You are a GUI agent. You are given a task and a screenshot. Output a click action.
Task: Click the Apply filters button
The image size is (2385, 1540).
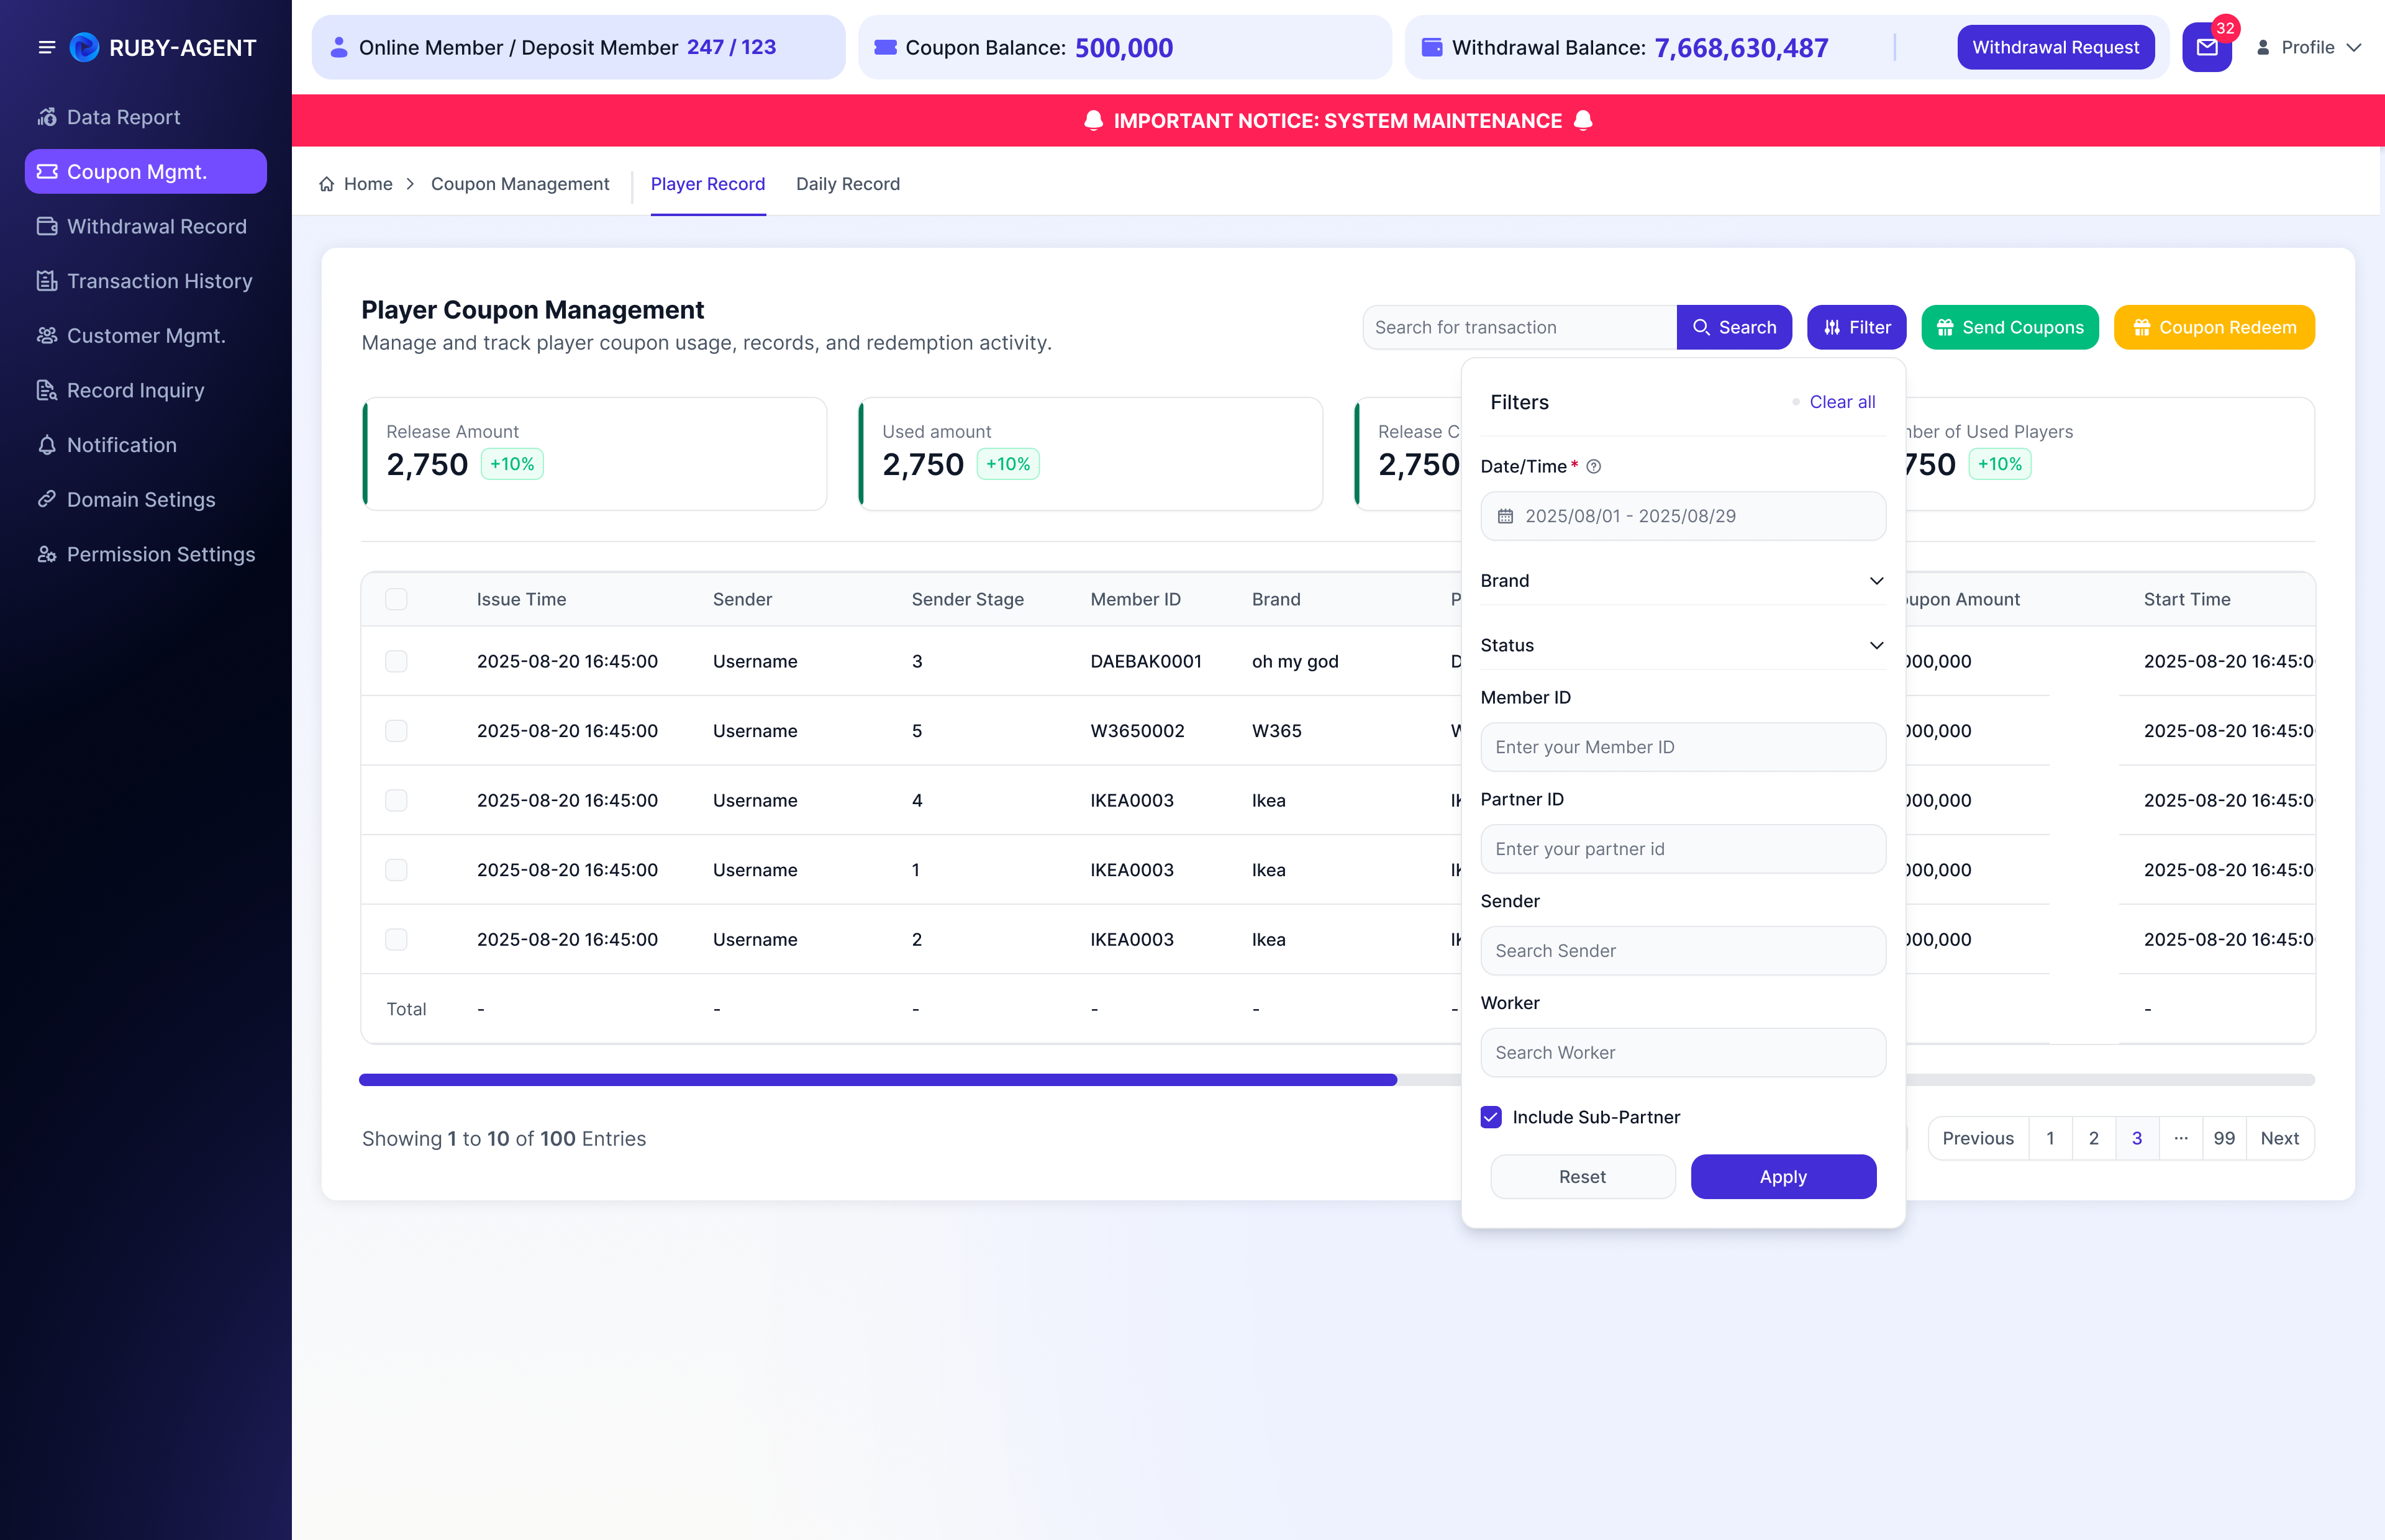coord(1783,1177)
